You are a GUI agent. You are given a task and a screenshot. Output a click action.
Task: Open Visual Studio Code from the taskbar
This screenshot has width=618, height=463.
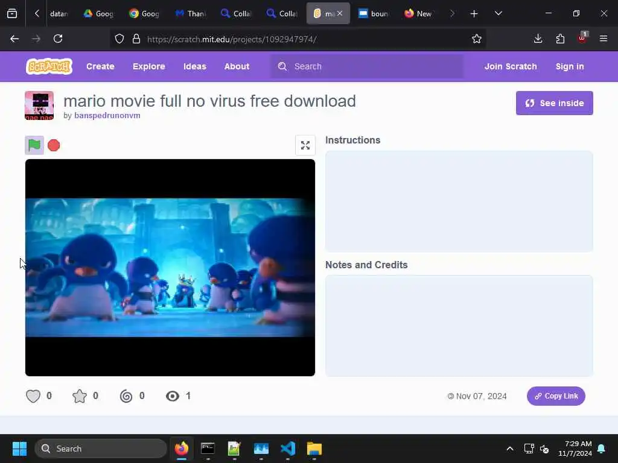tap(288, 449)
